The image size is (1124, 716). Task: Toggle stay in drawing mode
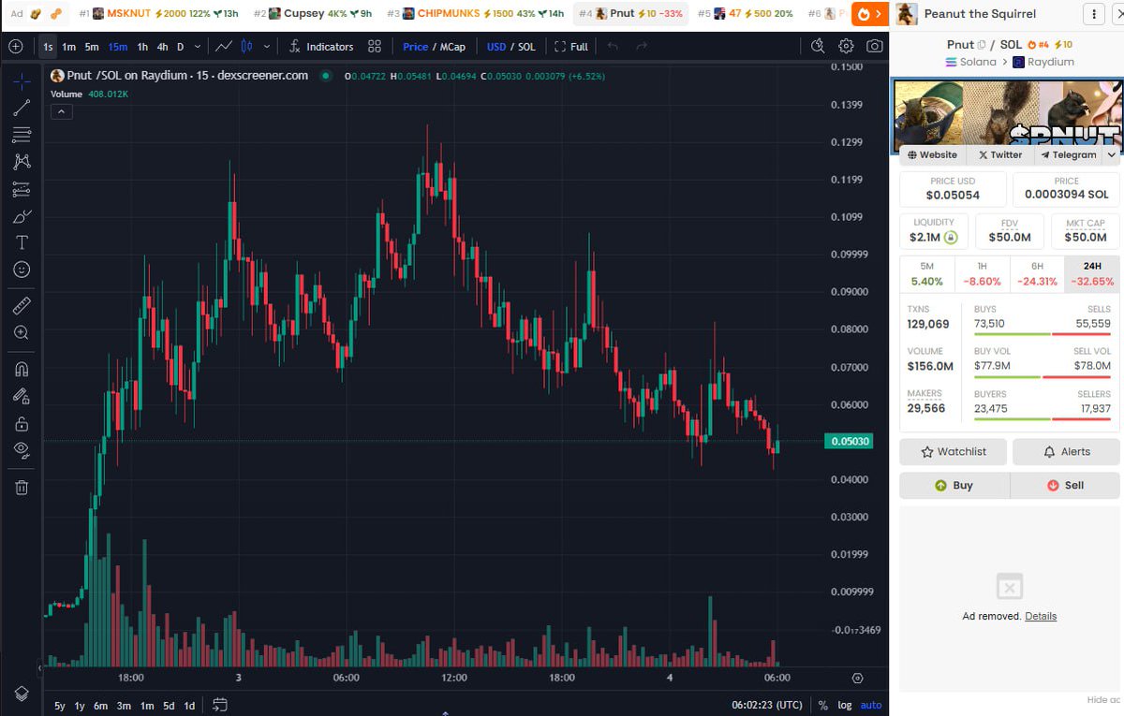tap(22, 396)
